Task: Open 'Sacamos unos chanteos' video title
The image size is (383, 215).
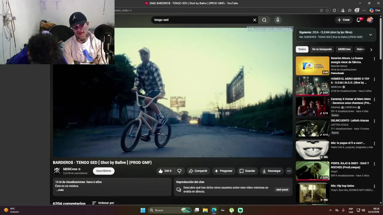Action: pyautogui.click(x=351, y=101)
